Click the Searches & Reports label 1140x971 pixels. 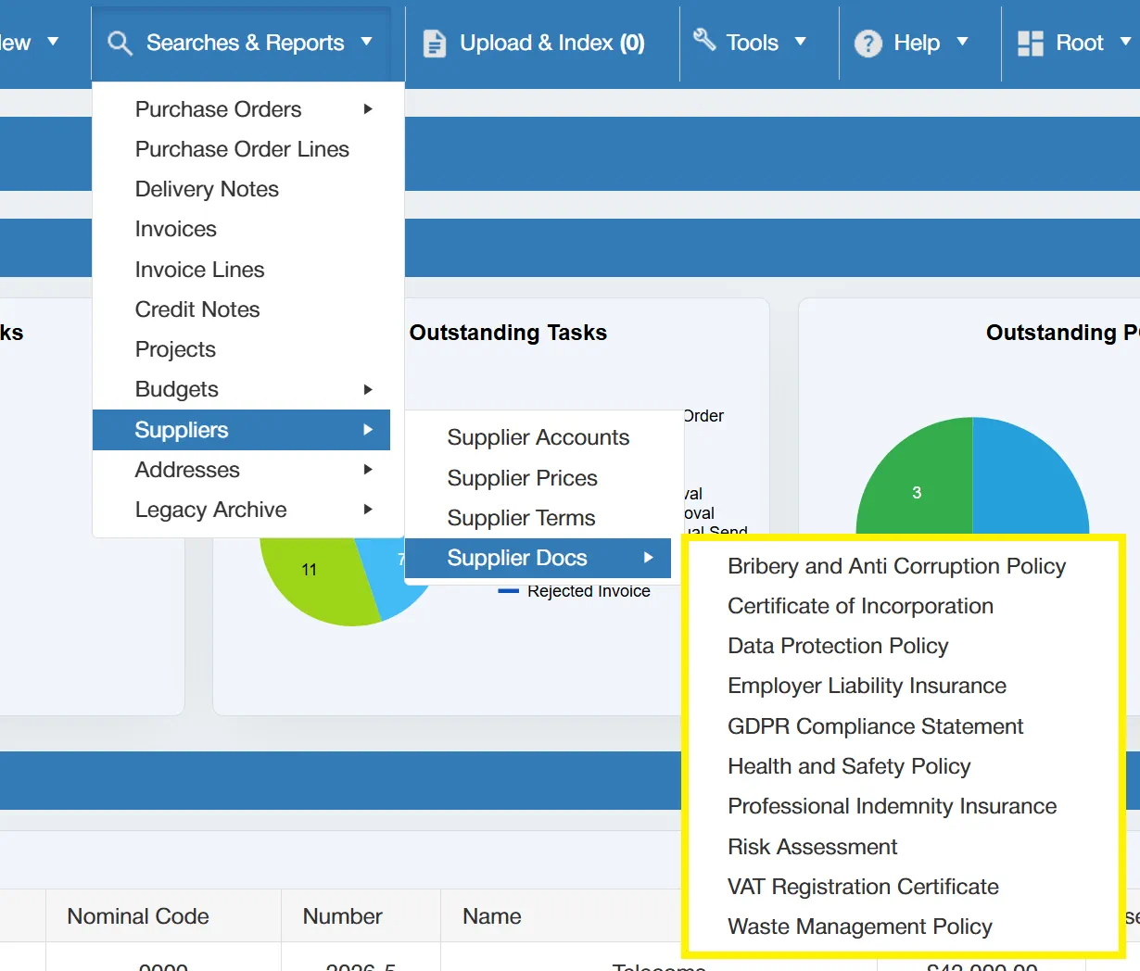tap(245, 43)
